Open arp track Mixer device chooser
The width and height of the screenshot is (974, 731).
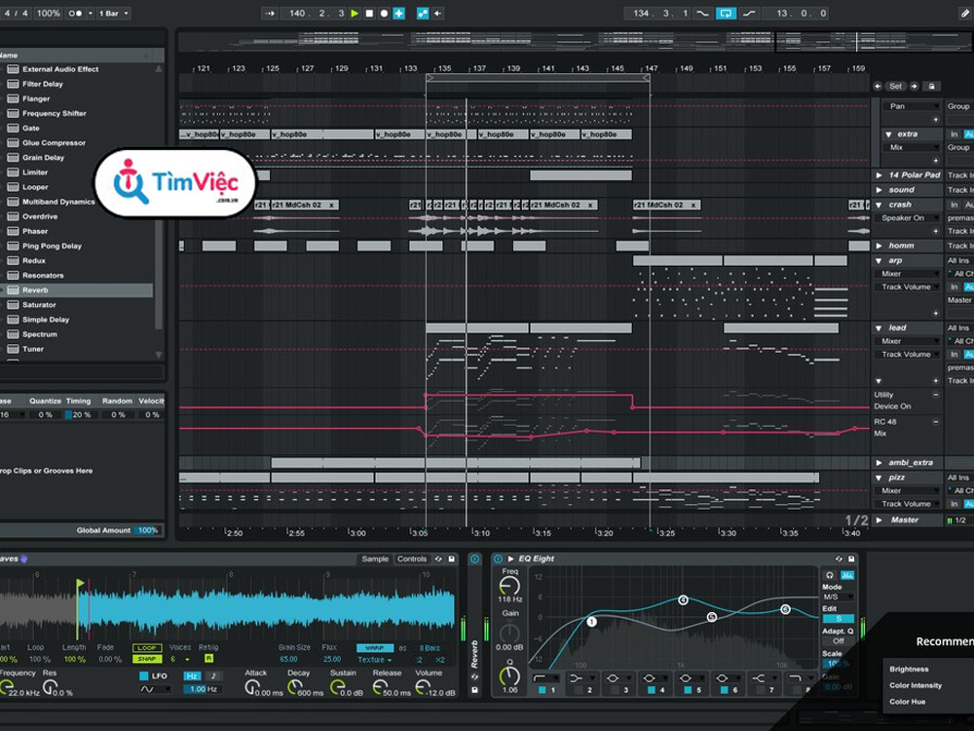click(906, 274)
